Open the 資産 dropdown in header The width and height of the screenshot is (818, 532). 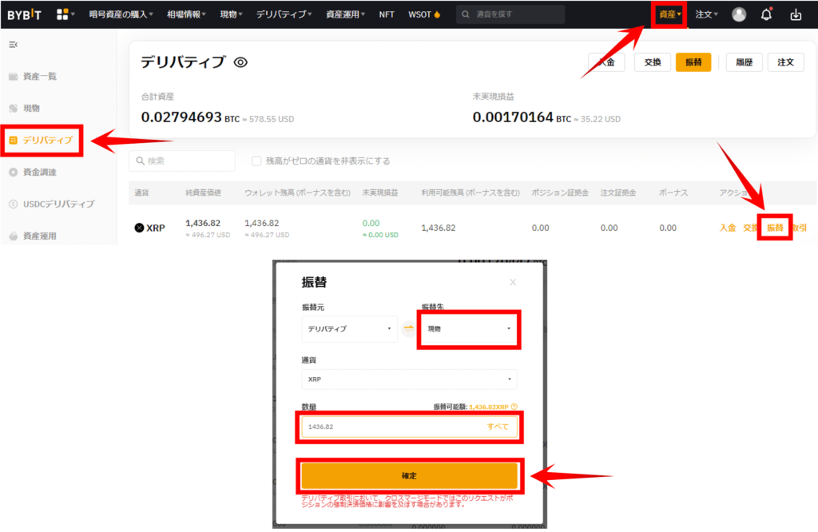pos(670,14)
